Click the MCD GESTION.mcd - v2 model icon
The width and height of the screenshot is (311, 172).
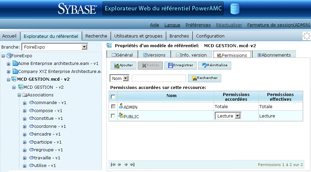(x=14, y=79)
